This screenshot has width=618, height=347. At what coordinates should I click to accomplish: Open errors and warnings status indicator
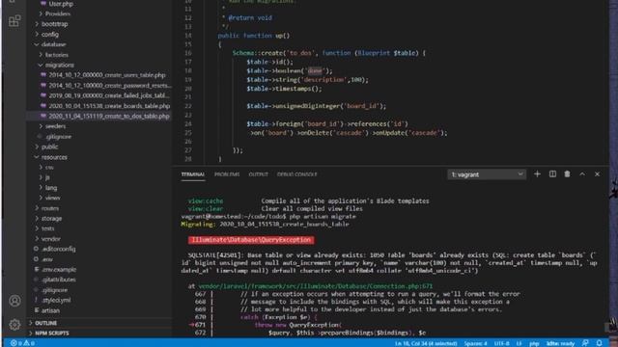coord(22,343)
